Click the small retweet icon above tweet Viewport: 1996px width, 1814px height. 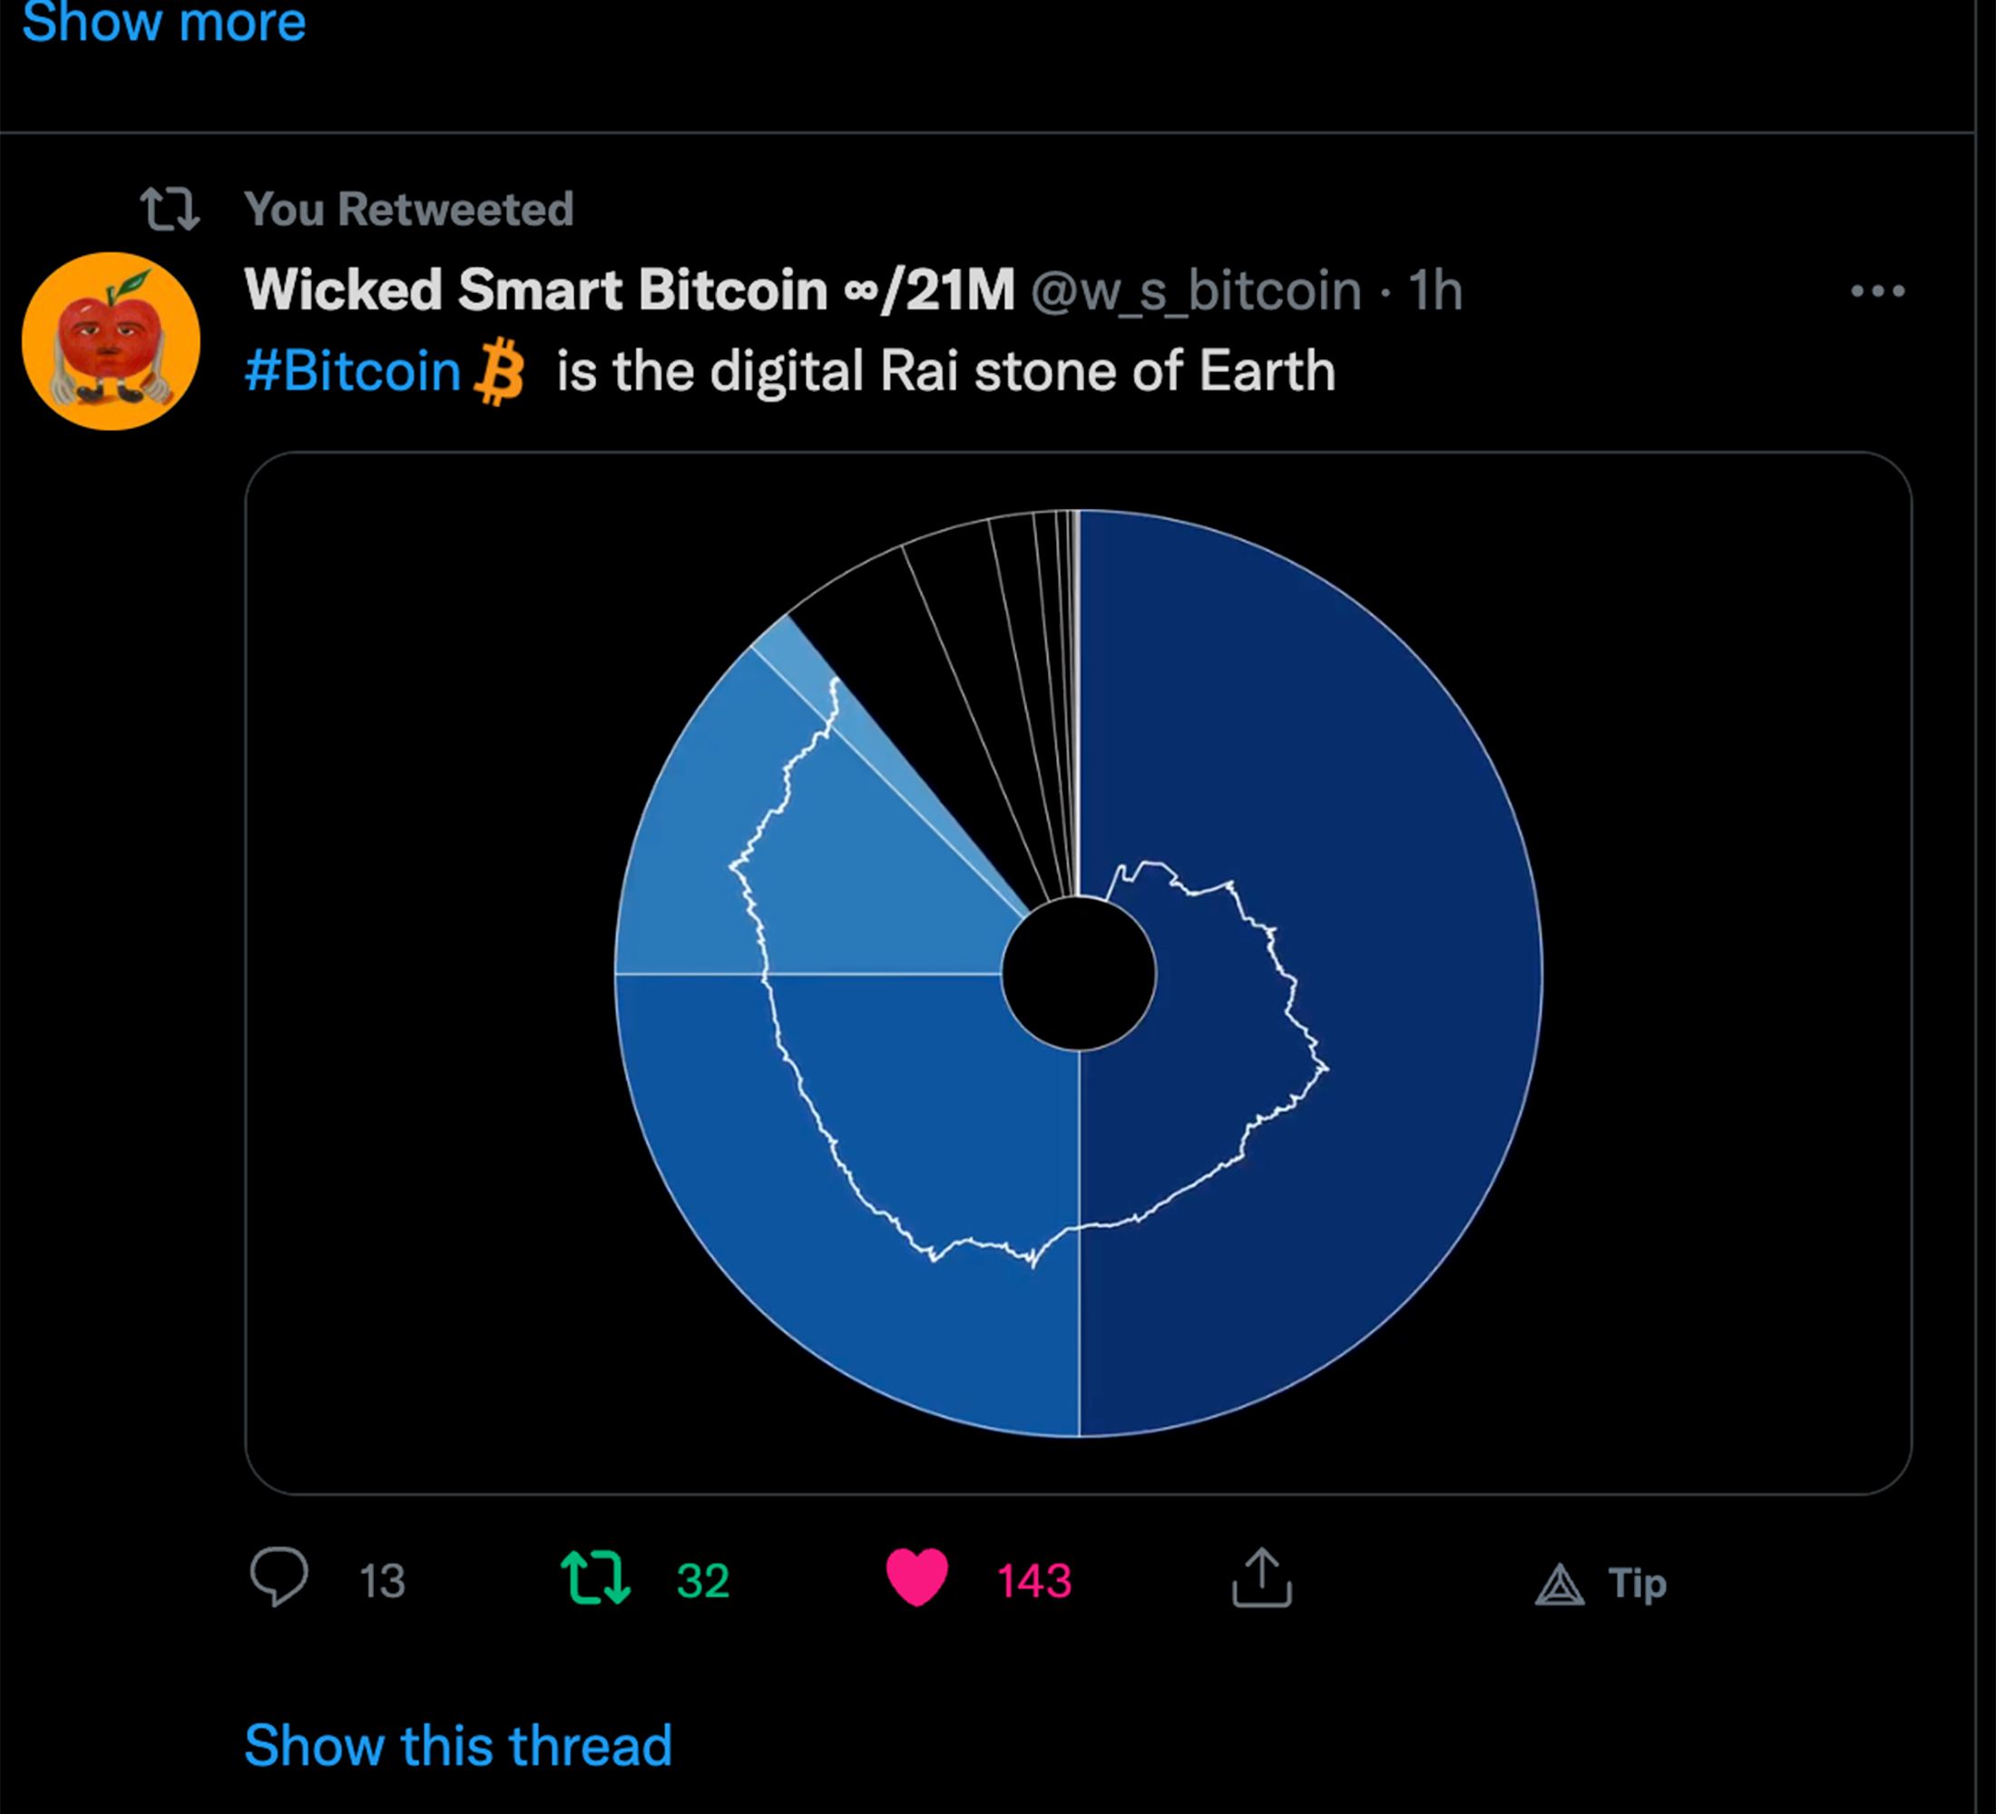(170, 210)
